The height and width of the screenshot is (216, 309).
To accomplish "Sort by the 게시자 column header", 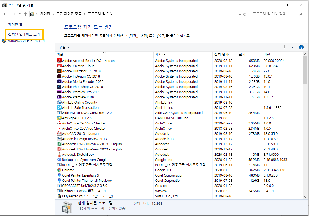I will [x=183, y=55].
